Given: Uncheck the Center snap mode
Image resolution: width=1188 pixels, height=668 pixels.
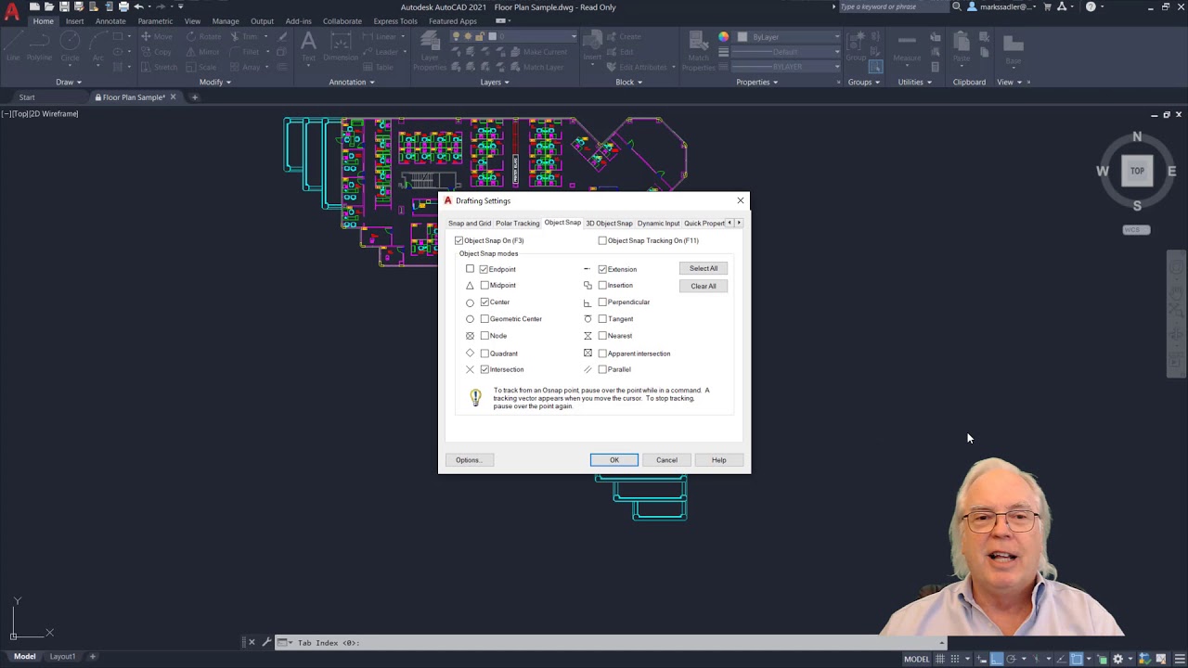Looking at the screenshot, I should 484,302.
